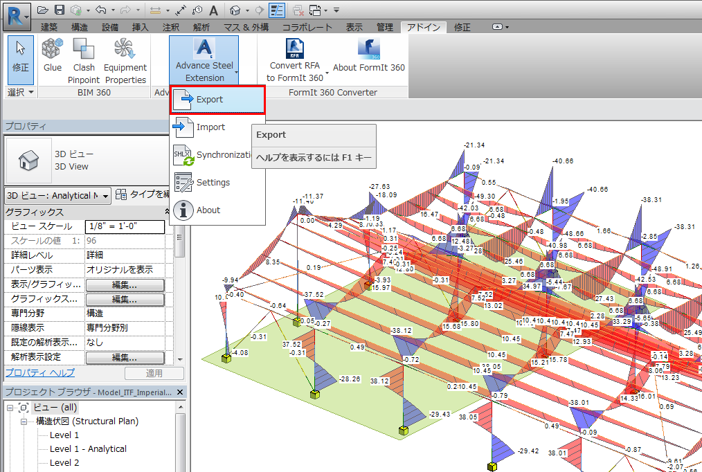Select the Text tool icon
This screenshot has height=472, width=702.
coord(213,10)
